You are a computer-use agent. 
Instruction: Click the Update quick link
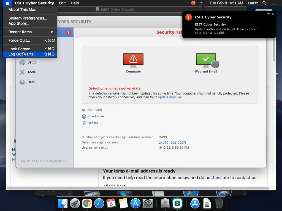(93, 123)
